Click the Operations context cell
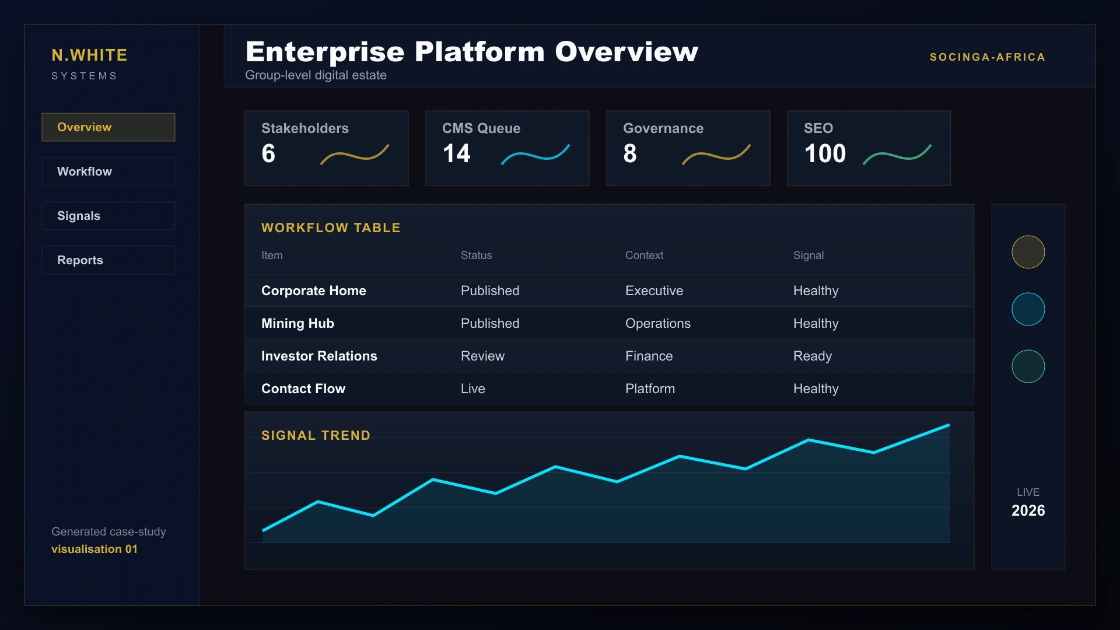The height and width of the screenshot is (630, 1120). [658, 323]
